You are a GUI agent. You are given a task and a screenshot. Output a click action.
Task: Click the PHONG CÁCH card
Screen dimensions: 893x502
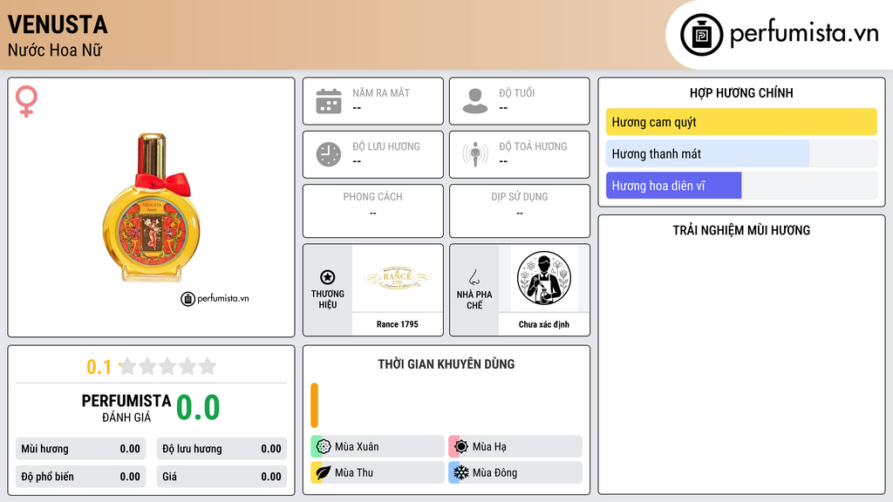tap(373, 211)
